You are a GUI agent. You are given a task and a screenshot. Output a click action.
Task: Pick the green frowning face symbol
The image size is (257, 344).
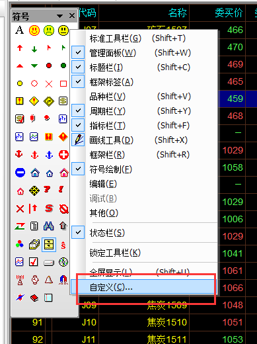pos(49,30)
